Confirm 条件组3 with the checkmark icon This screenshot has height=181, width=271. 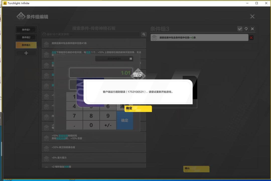click(x=240, y=29)
